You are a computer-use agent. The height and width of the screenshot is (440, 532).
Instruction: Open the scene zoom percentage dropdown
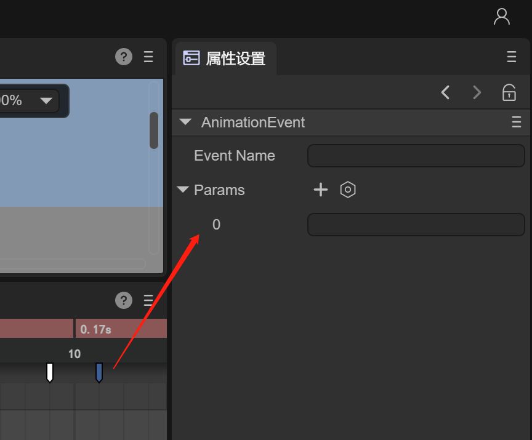click(46, 101)
